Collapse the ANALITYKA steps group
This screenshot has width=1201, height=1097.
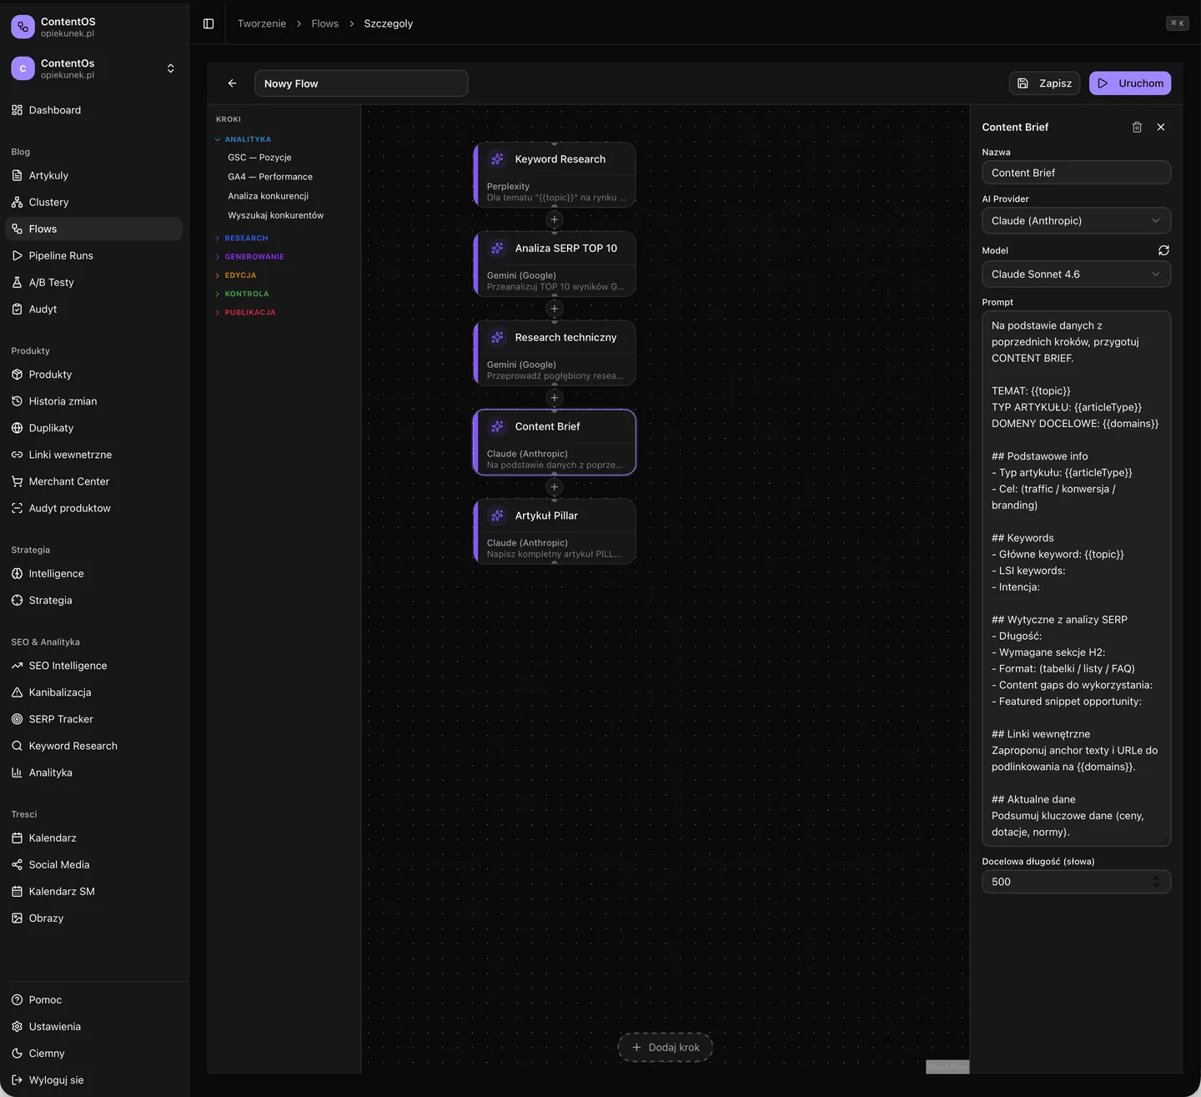coord(243,139)
